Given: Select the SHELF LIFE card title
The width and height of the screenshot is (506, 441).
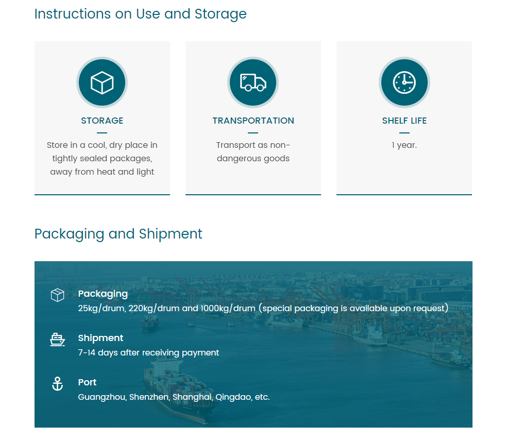Looking at the screenshot, I should coord(404,121).
